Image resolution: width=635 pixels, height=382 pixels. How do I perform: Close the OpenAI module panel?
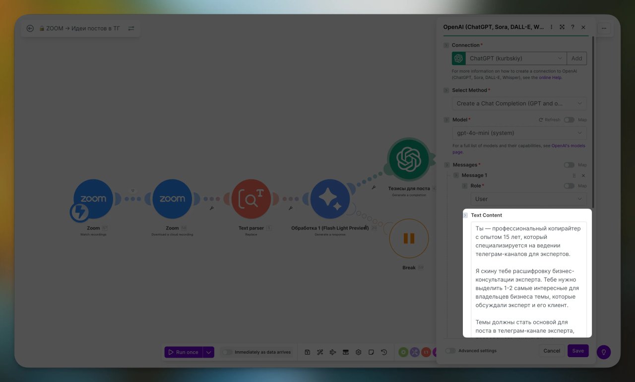click(583, 27)
